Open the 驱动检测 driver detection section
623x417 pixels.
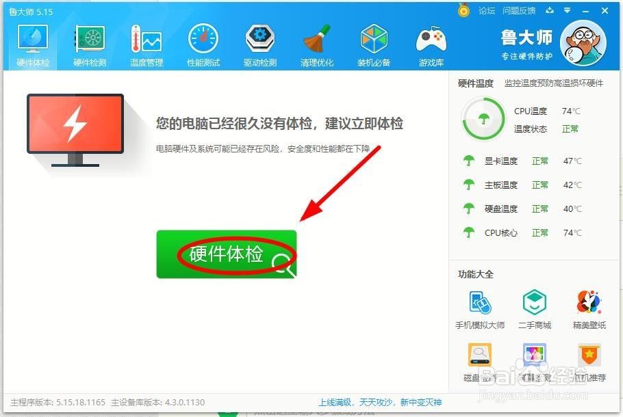(260, 45)
